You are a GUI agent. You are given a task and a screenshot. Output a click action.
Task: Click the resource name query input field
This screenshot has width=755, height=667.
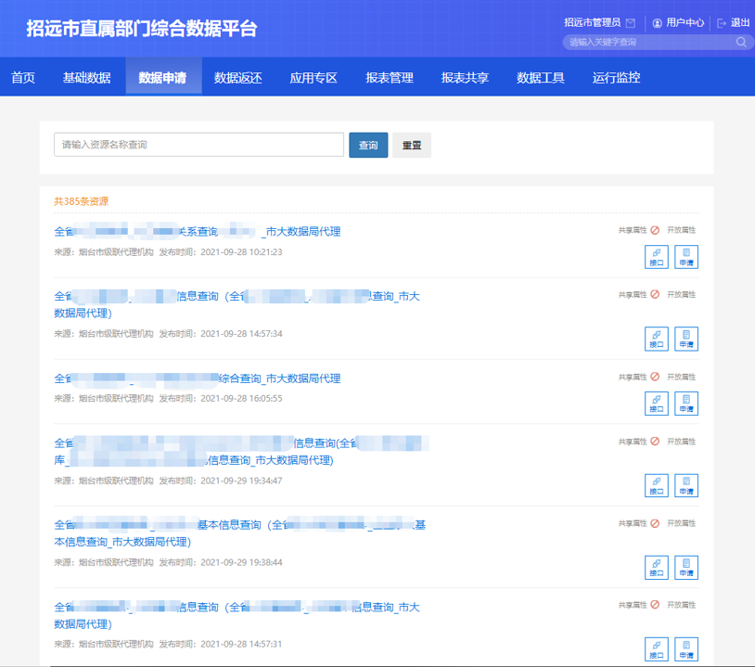198,145
